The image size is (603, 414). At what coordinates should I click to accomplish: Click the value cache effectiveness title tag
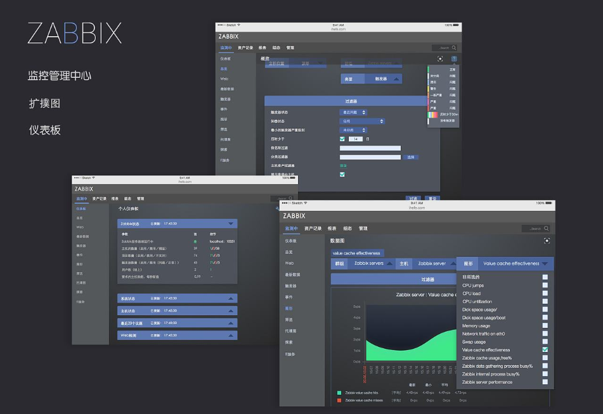coord(356,253)
